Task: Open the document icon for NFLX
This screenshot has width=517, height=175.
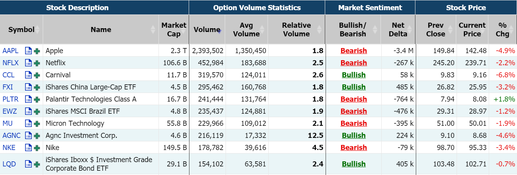Action: click(28, 63)
